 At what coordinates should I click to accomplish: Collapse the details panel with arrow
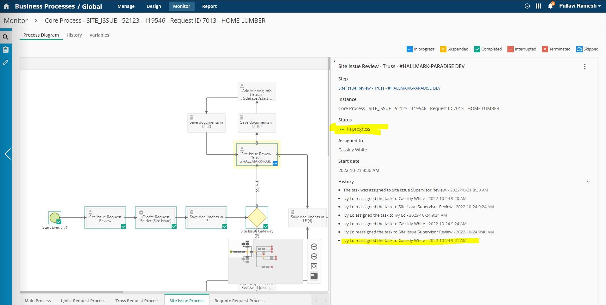point(334,62)
